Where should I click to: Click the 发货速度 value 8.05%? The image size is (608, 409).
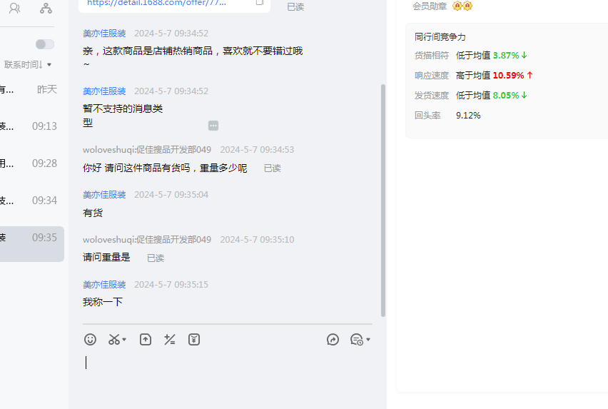(x=506, y=96)
